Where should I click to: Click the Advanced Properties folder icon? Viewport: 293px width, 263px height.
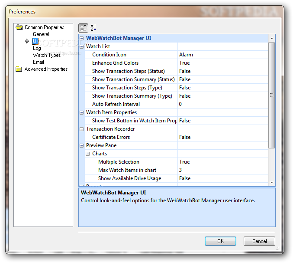[19, 69]
